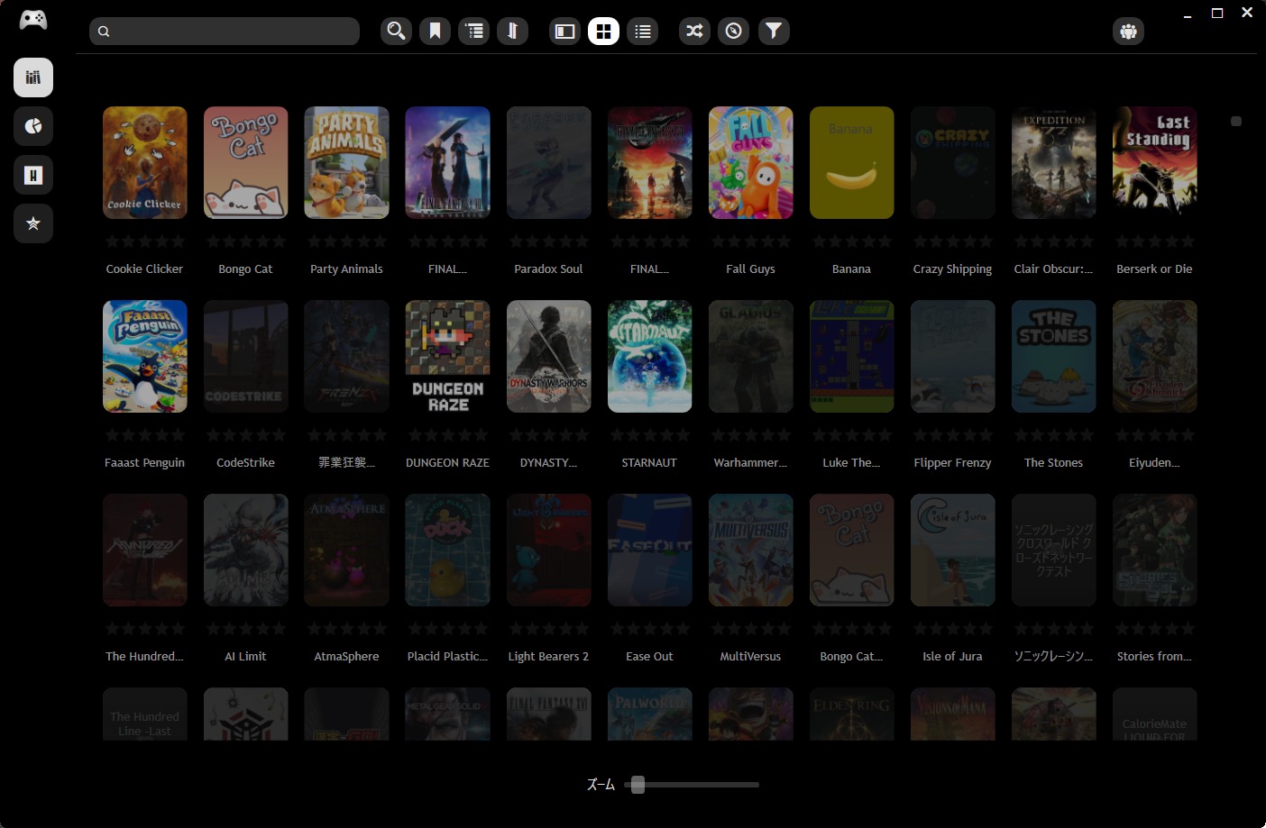Select the Ease Out cover
The width and height of the screenshot is (1266, 828).
tap(649, 550)
